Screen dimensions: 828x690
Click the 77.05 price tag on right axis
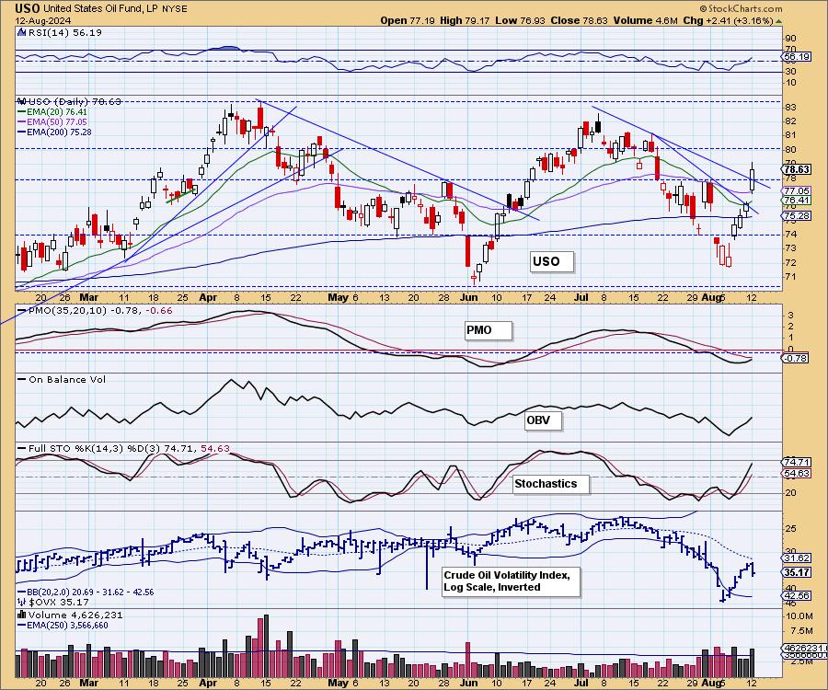(797, 190)
